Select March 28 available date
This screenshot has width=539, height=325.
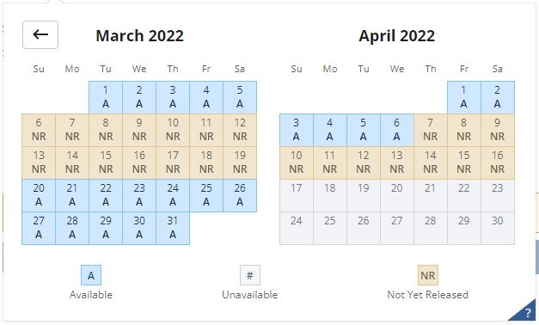(x=72, y=228)
